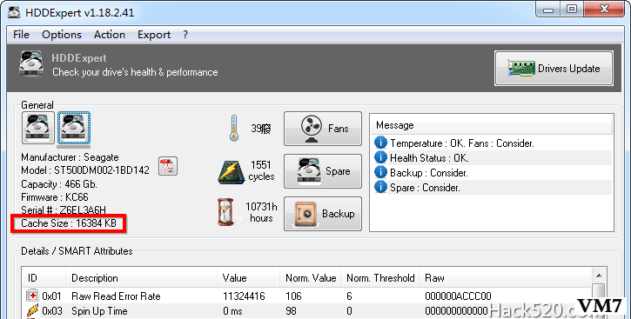Click the thermometer temperature icon

(234, 128)
